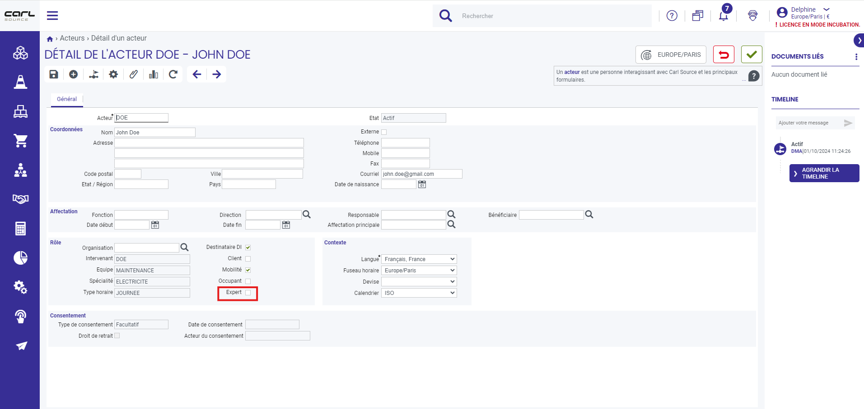
Task: Click the bar chart statistics toolbar icon
Action: 154,74
